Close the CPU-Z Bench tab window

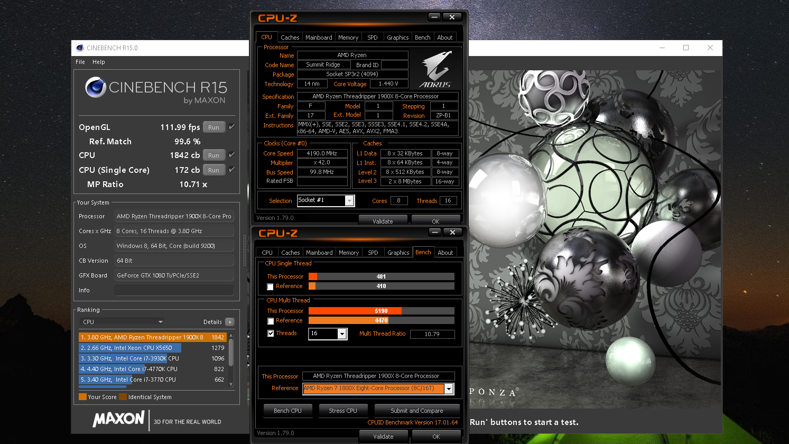coord(452,232)
